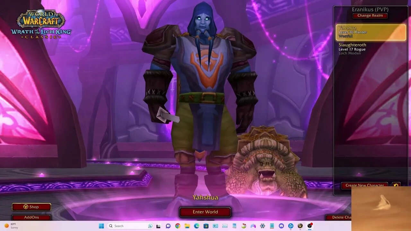
Task: Click the taskbar Search box
Action: [130, 226]
